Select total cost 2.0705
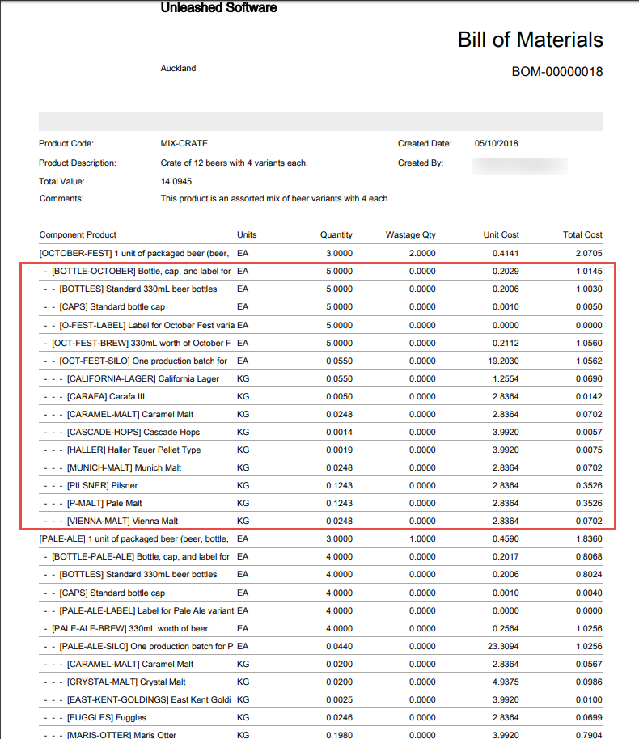 [x=589, y=254]
